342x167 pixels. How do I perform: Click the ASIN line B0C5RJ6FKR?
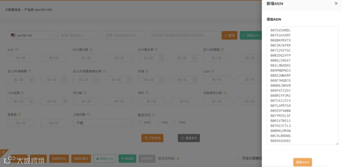[280, 45]
